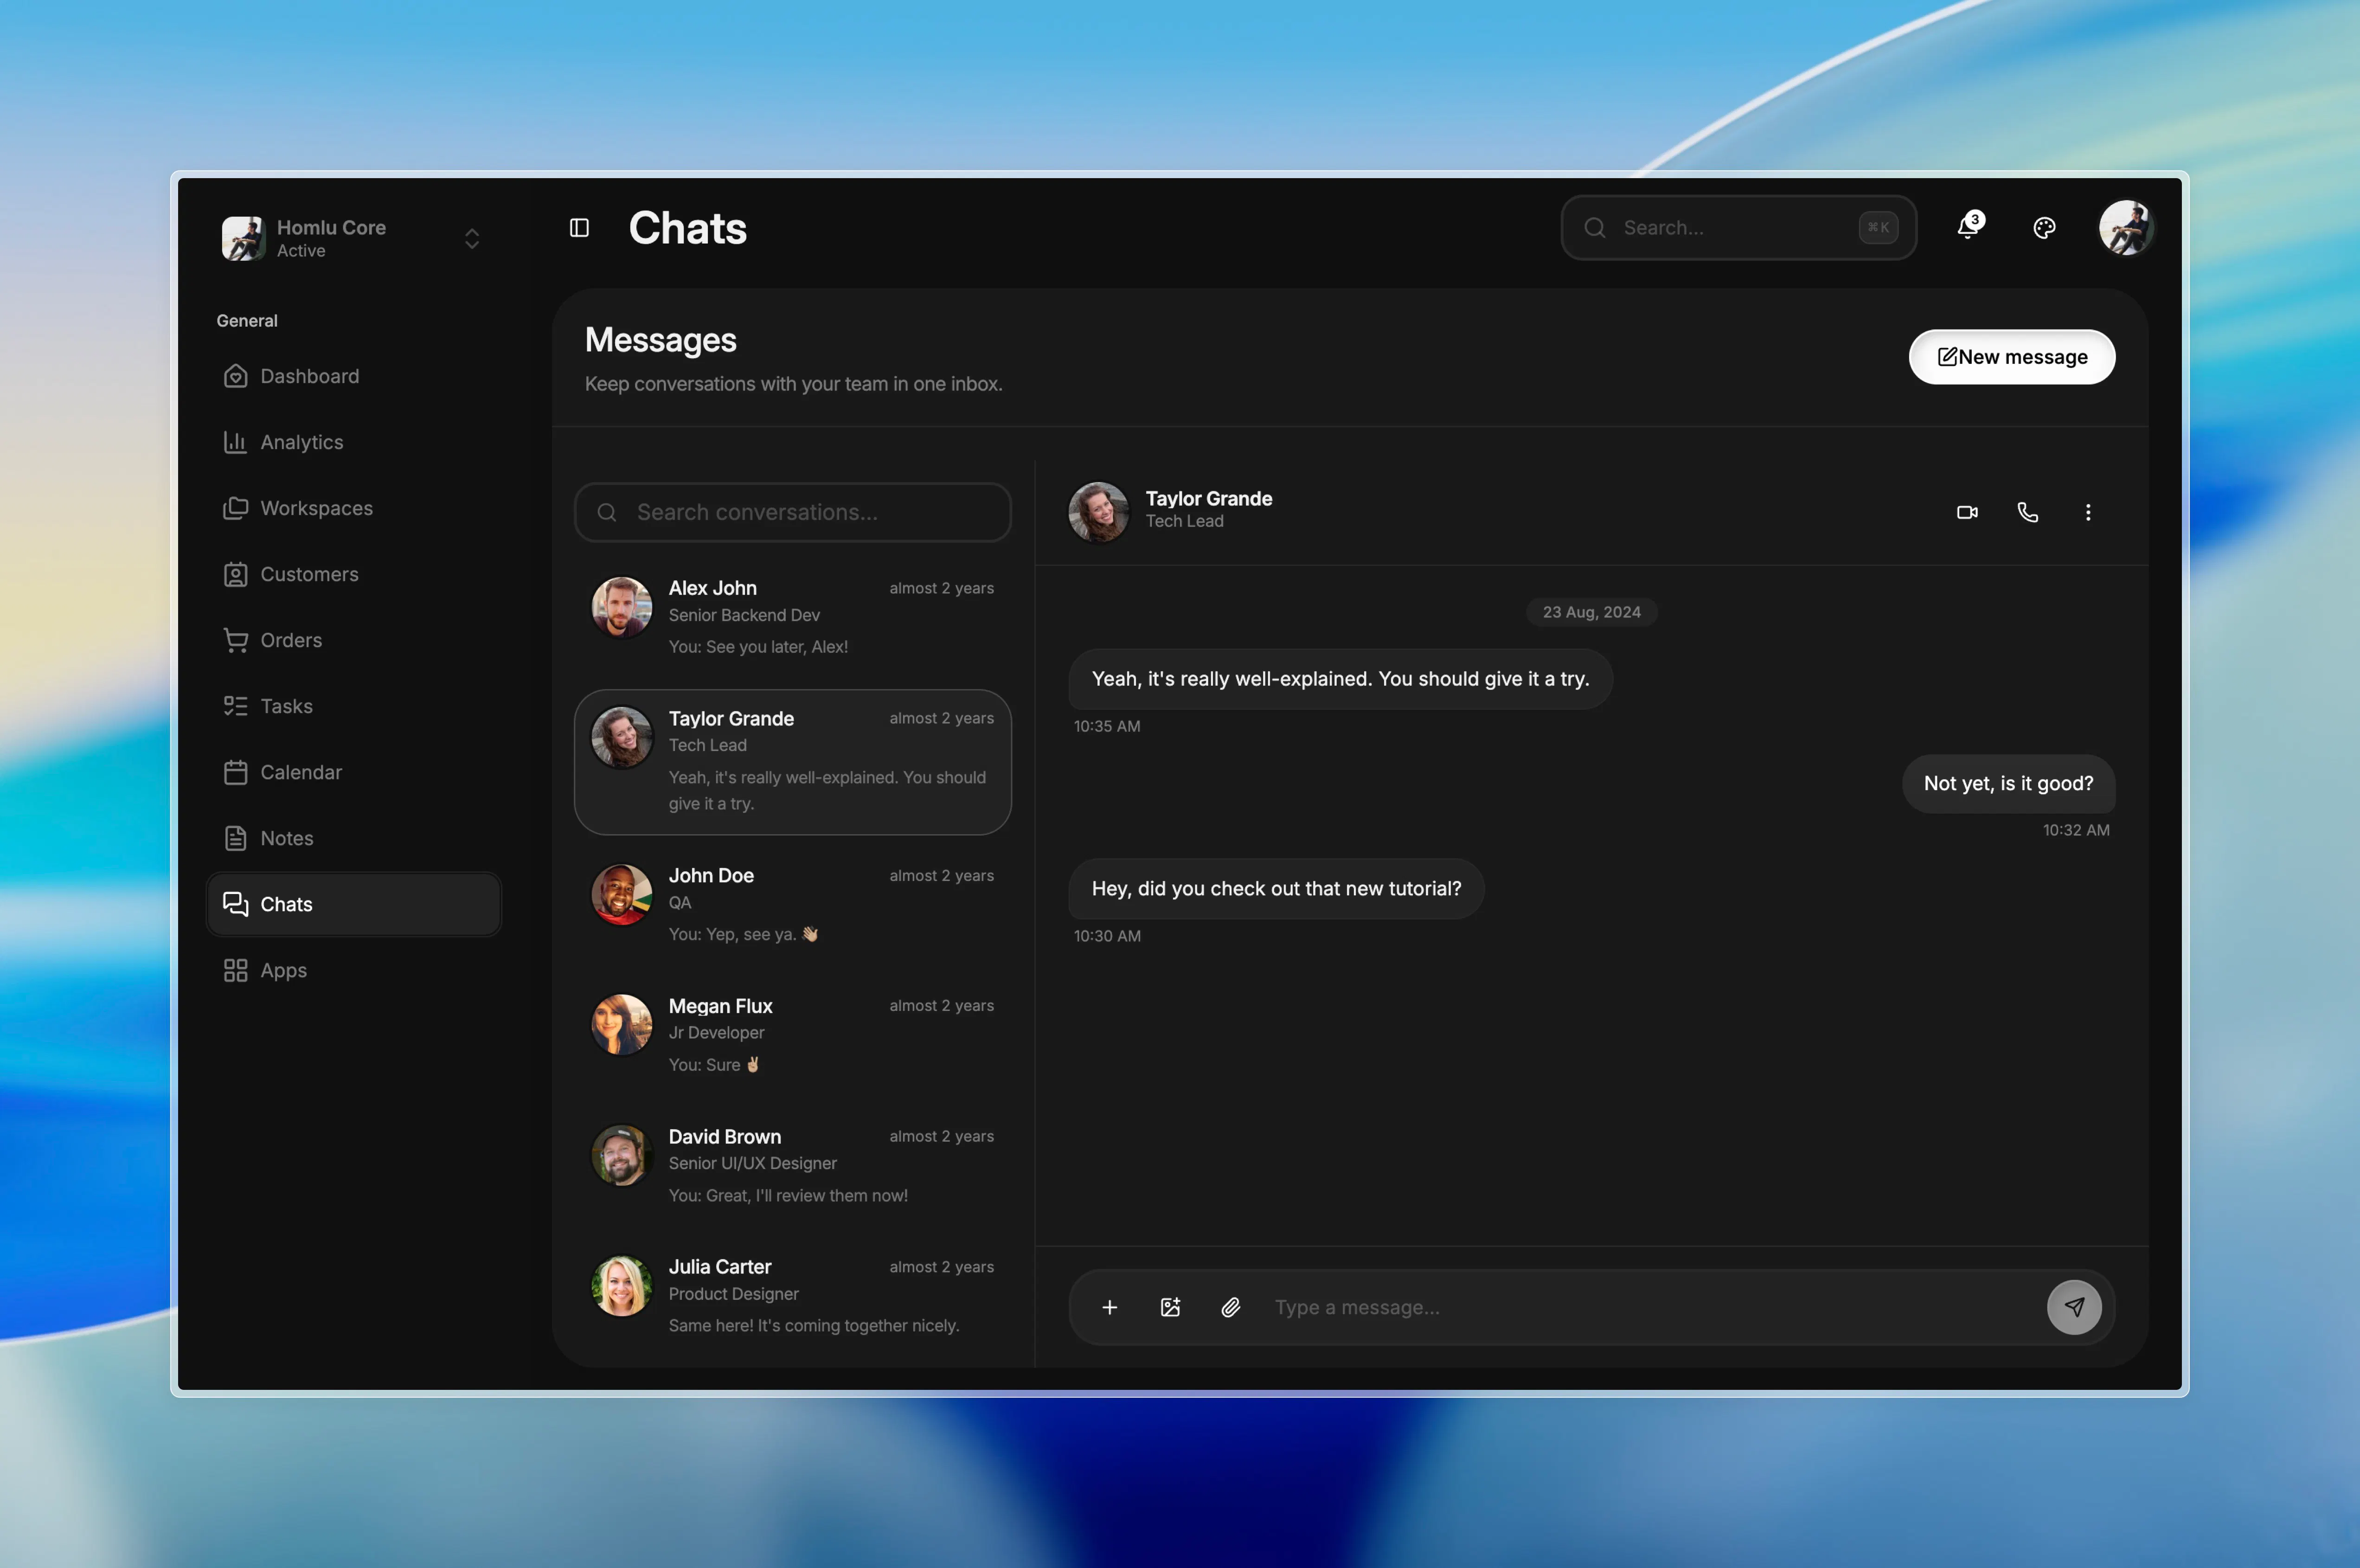Click "Hey, did you check out" message
The image size is (2360, 1568).
coord(1276,888)
